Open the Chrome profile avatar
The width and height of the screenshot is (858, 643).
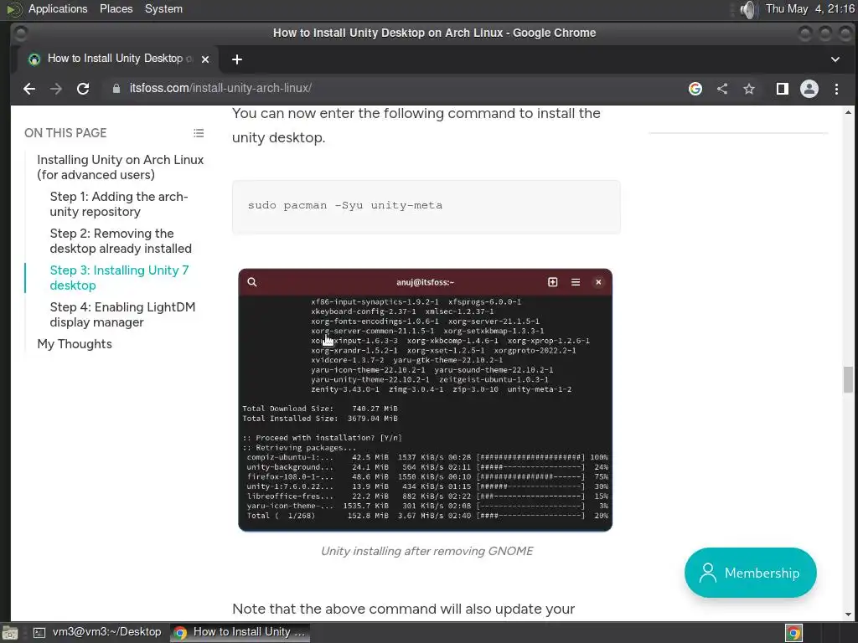809,89
